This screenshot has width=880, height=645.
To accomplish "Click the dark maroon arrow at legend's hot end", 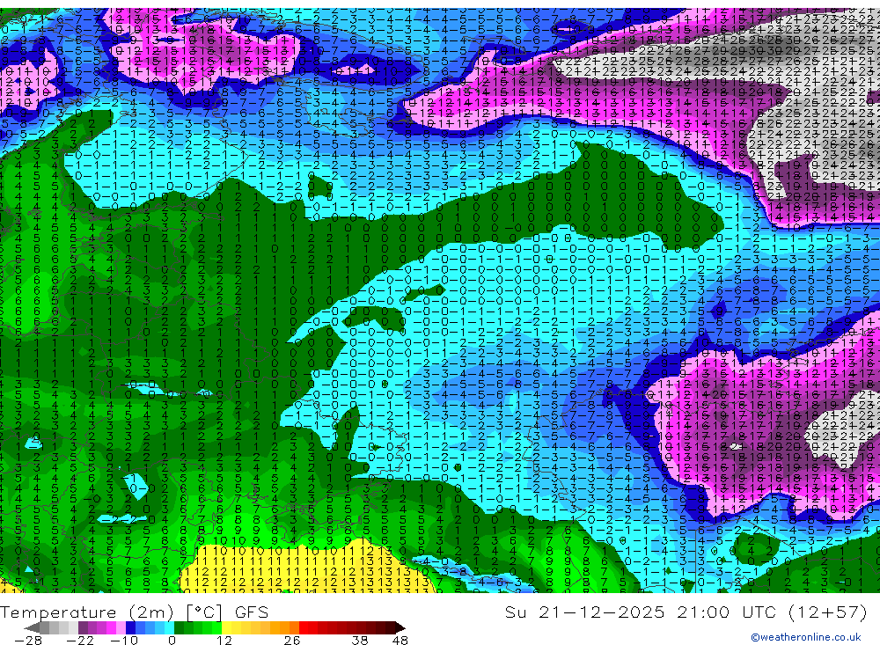I will pos(400,627).
